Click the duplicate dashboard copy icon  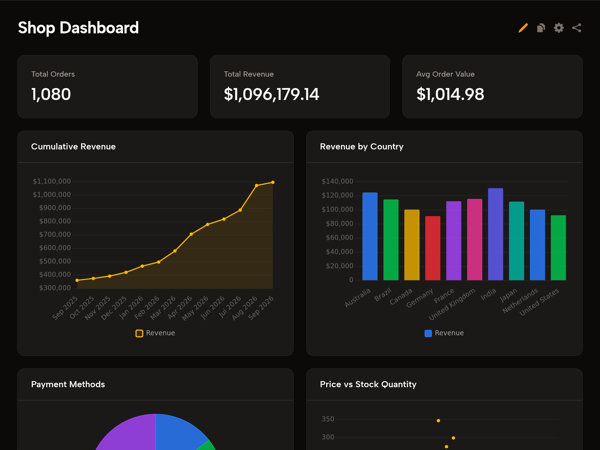pos(541,28)
